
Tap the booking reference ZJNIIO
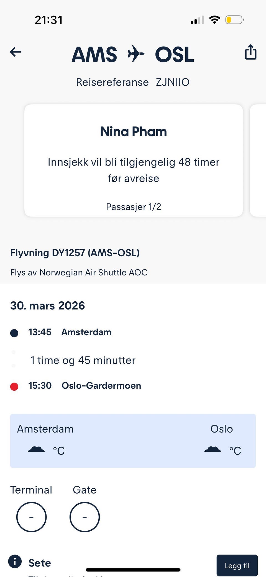(x=173, y=82)
